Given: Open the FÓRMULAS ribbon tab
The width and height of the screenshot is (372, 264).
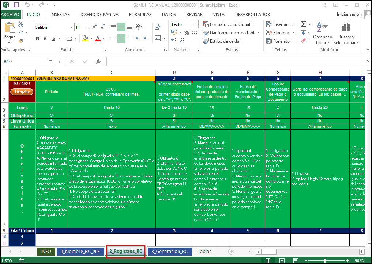Looking at the screenshot, I should pyautogui.click(x=140, y=15).
